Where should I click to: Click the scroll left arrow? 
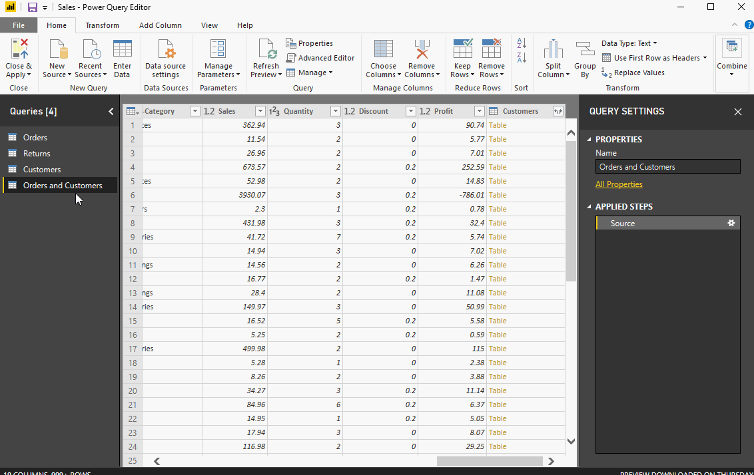coord(157,461)
